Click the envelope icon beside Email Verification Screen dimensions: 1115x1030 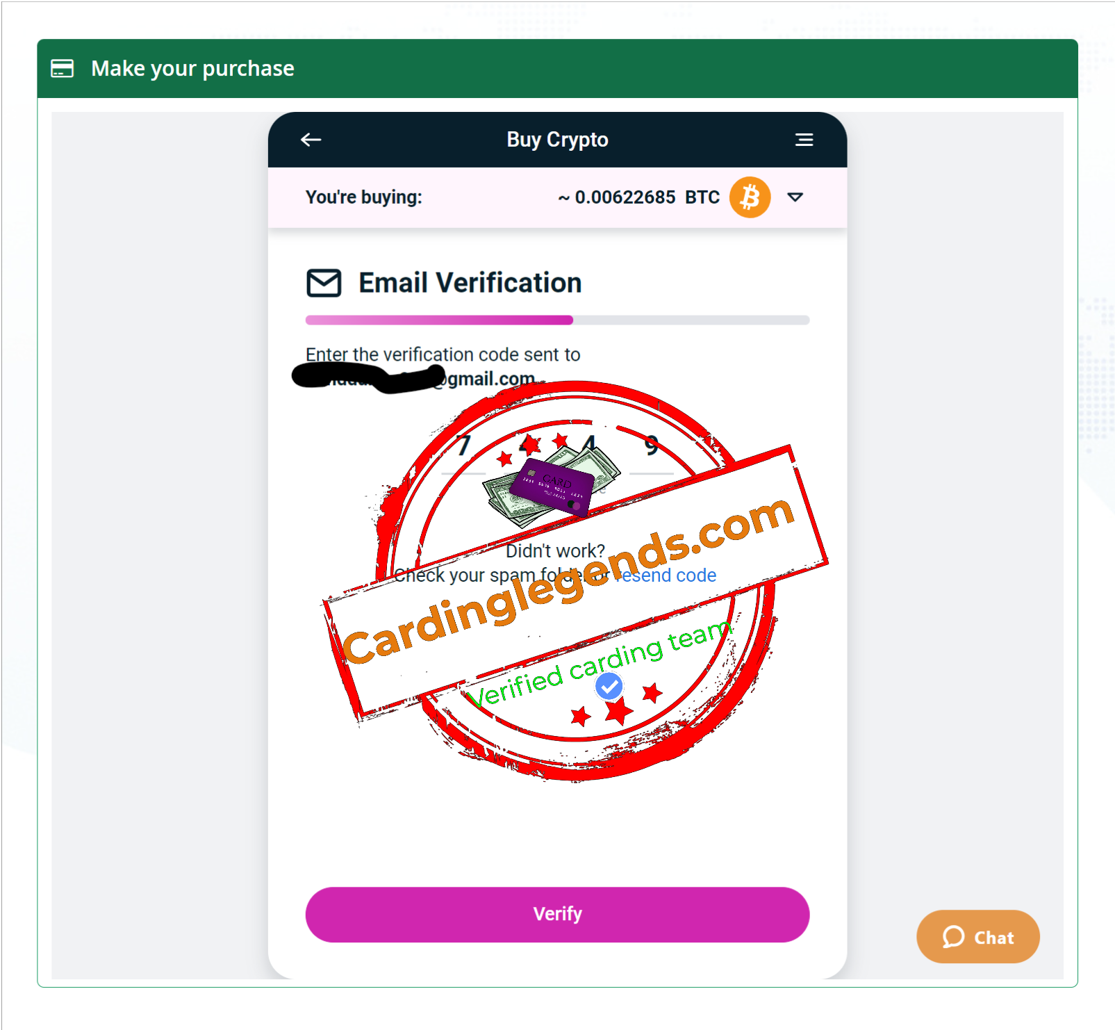324,283
